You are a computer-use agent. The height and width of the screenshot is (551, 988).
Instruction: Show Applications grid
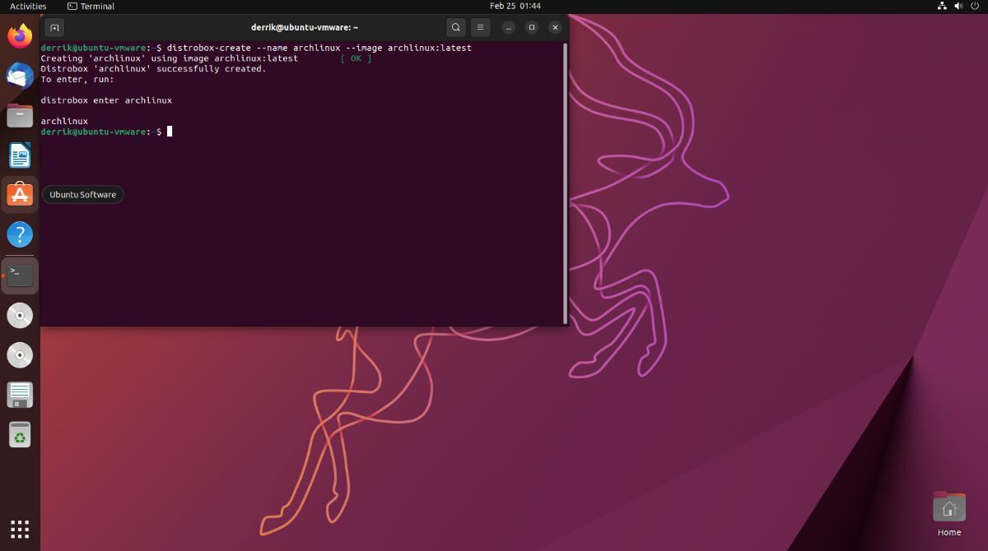click(x=20, y=529)
